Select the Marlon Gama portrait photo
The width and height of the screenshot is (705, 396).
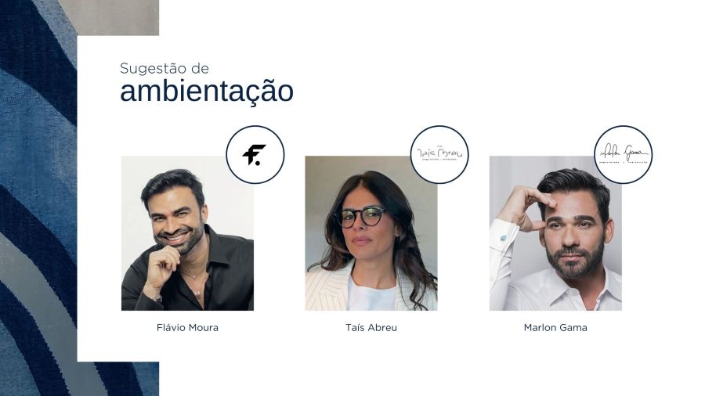pos(555,233)
